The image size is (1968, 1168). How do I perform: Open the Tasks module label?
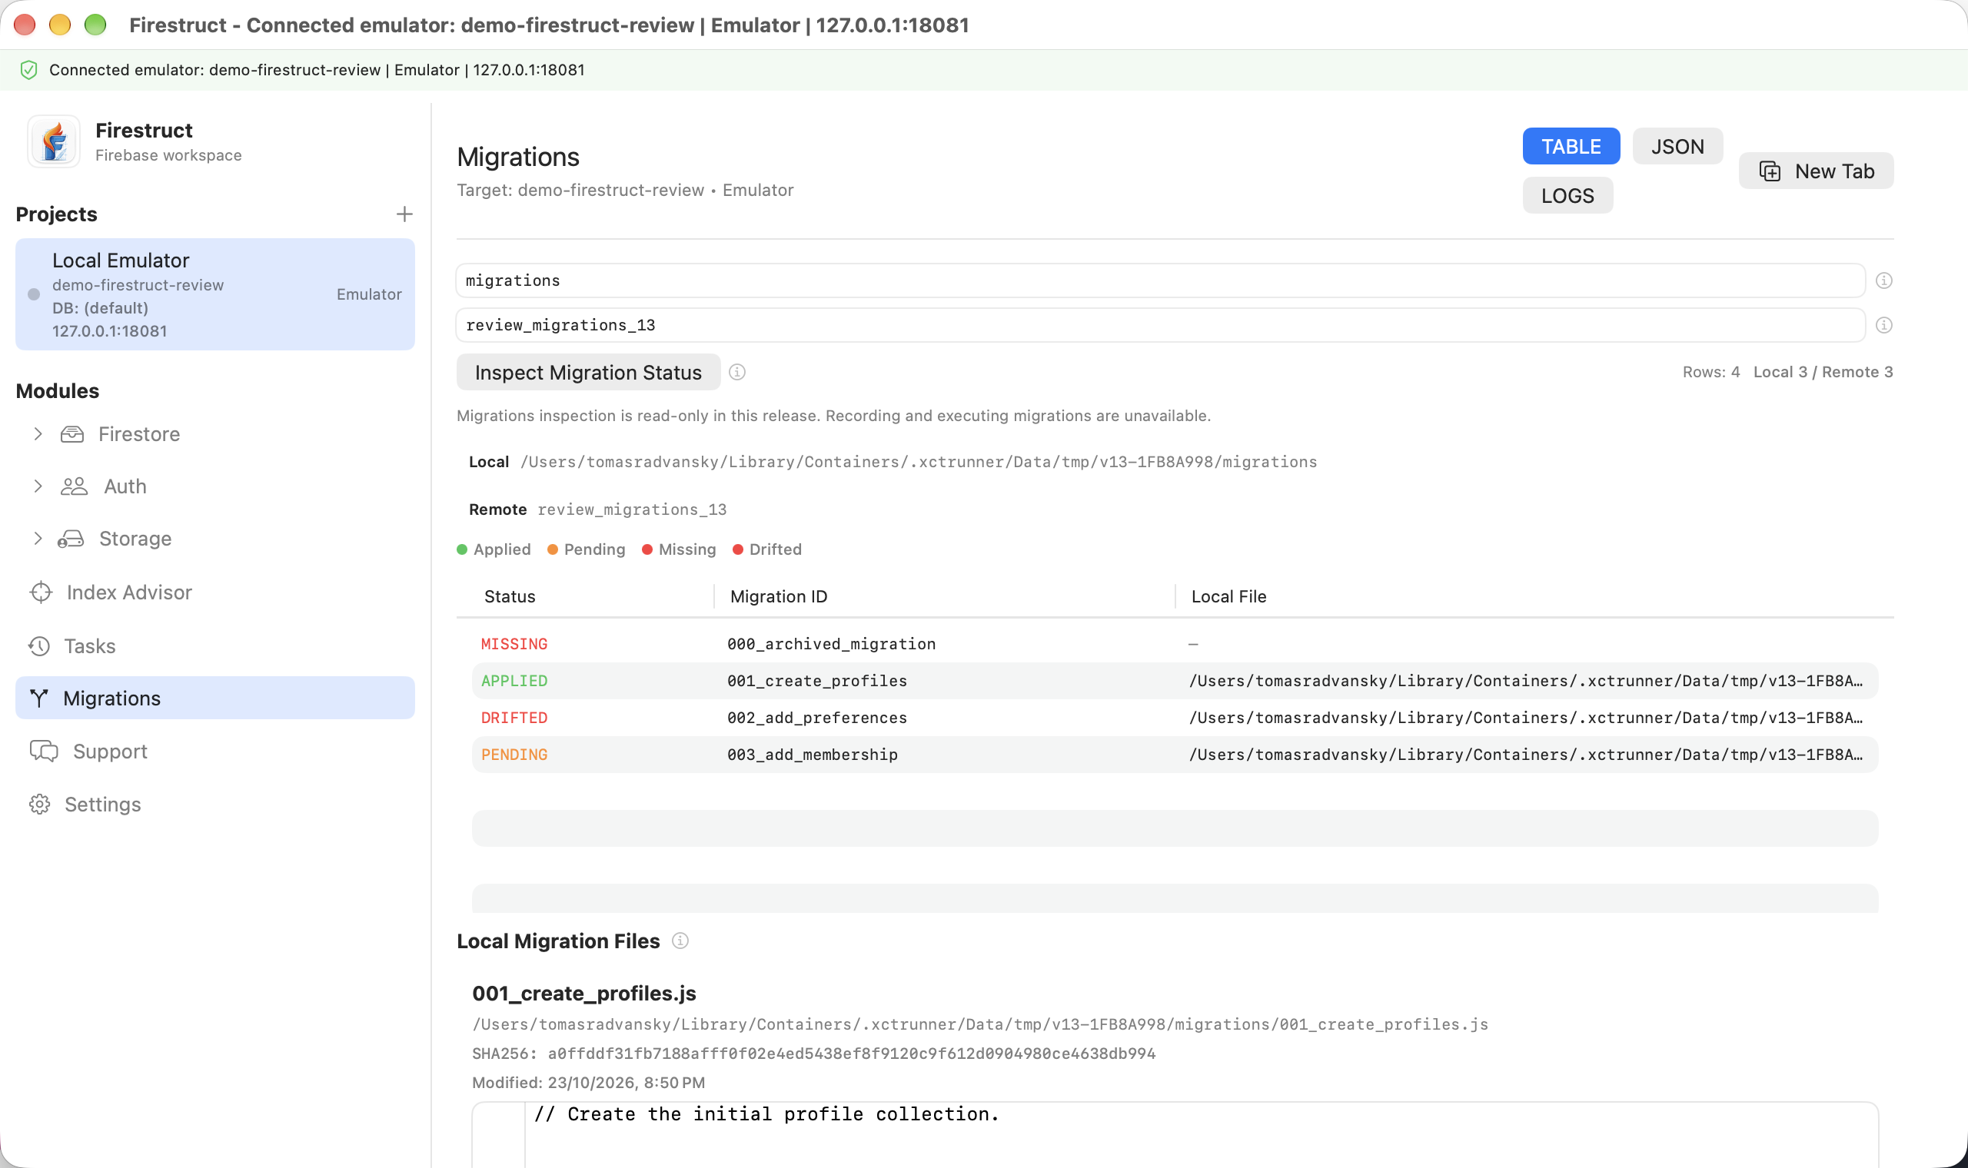(x=90, y=646)
